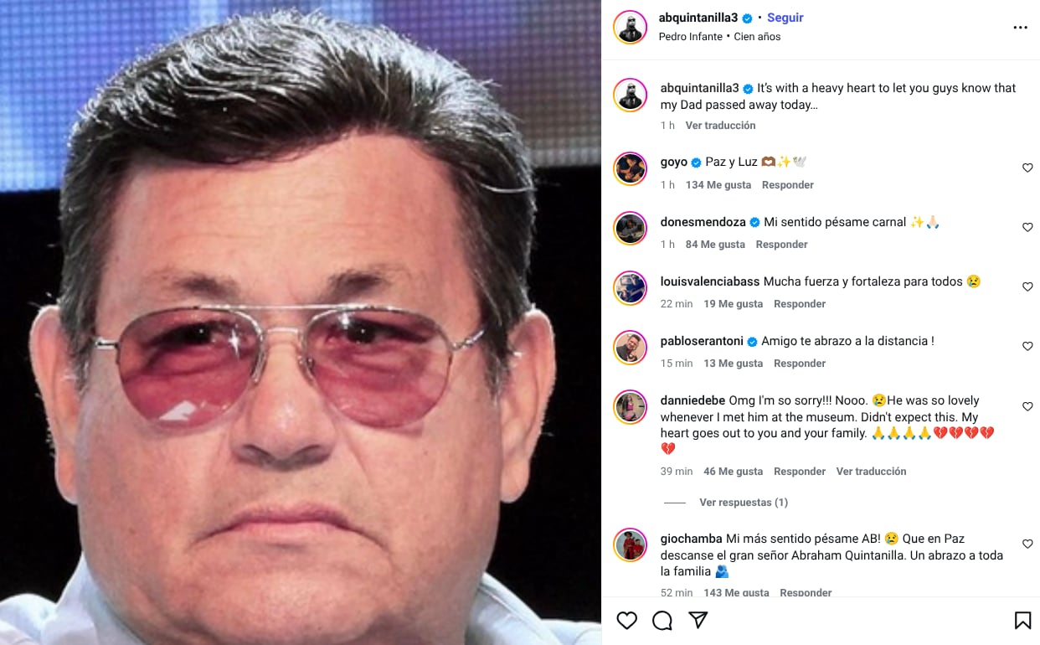Open 'Ver traducción' on the caption
1040x645 pixels.
point(720,125)
